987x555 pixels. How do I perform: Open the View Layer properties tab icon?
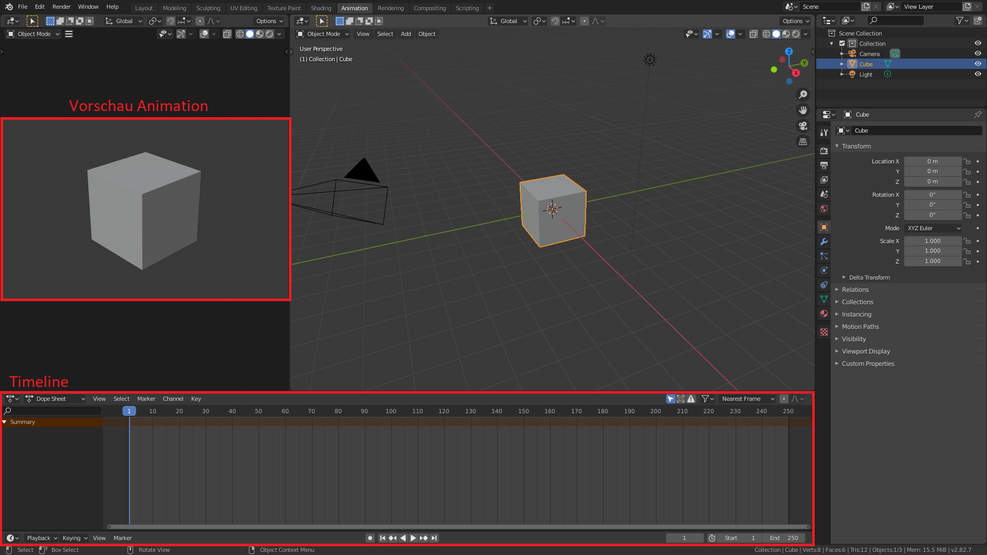coord(824,180)
